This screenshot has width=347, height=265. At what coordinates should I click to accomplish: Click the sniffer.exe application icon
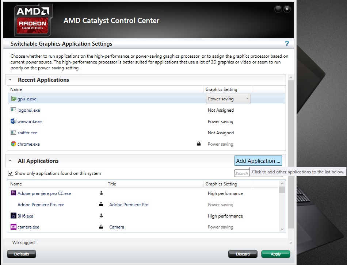point(14,132)
